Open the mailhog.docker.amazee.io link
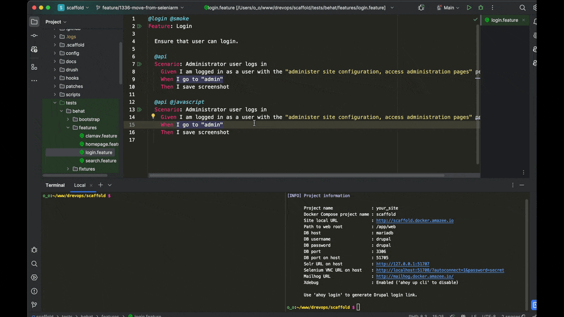The image size is (564, 317). (414, 276)
